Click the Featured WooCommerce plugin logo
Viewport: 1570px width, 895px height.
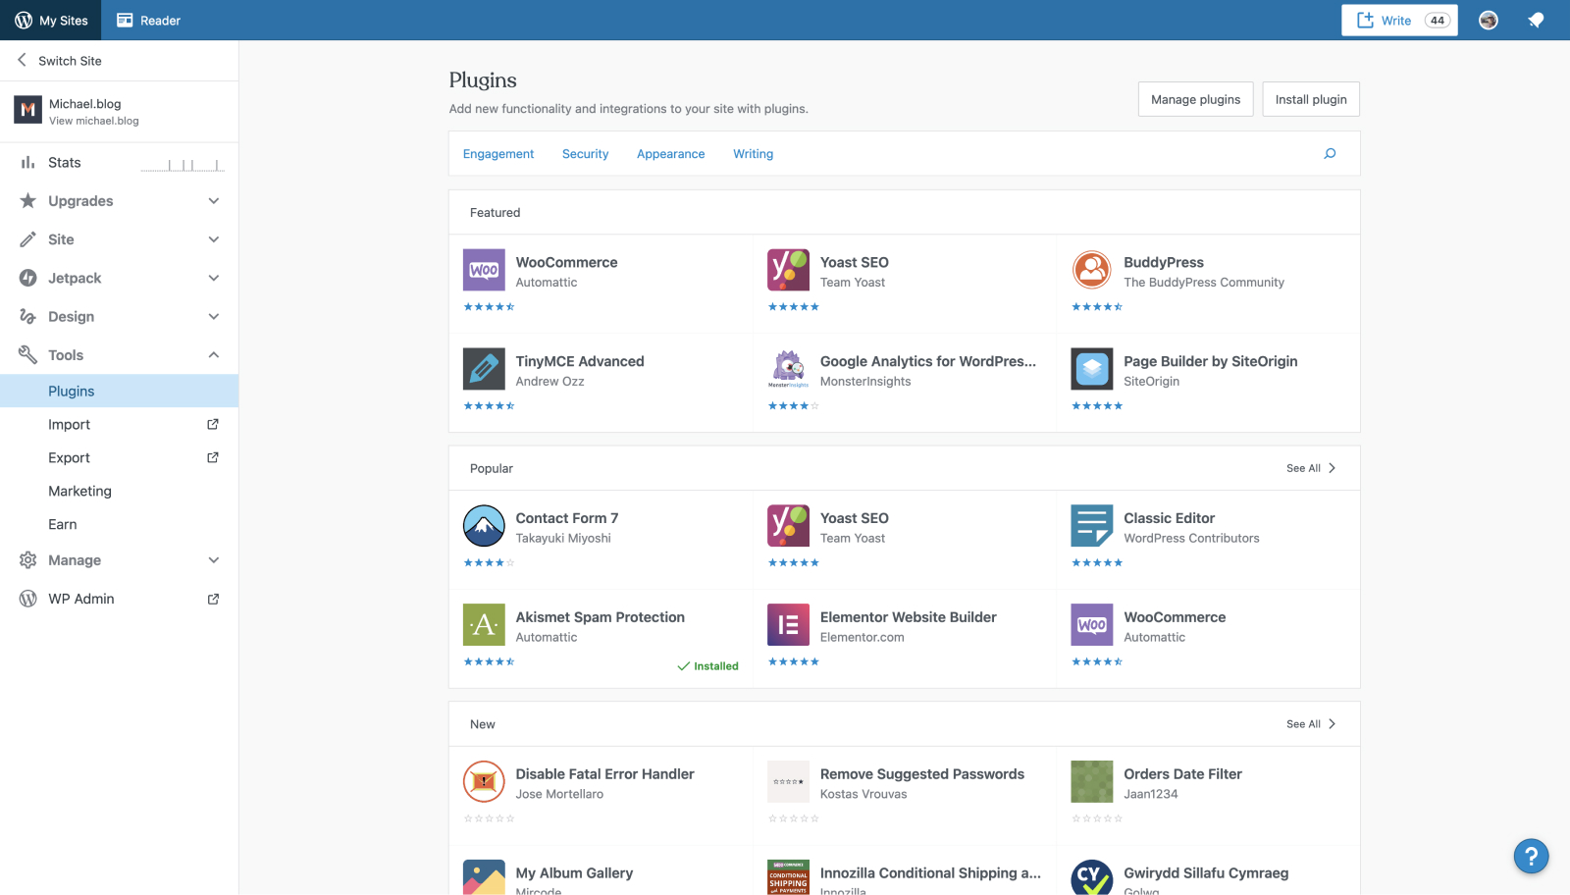tap(484, 270)
